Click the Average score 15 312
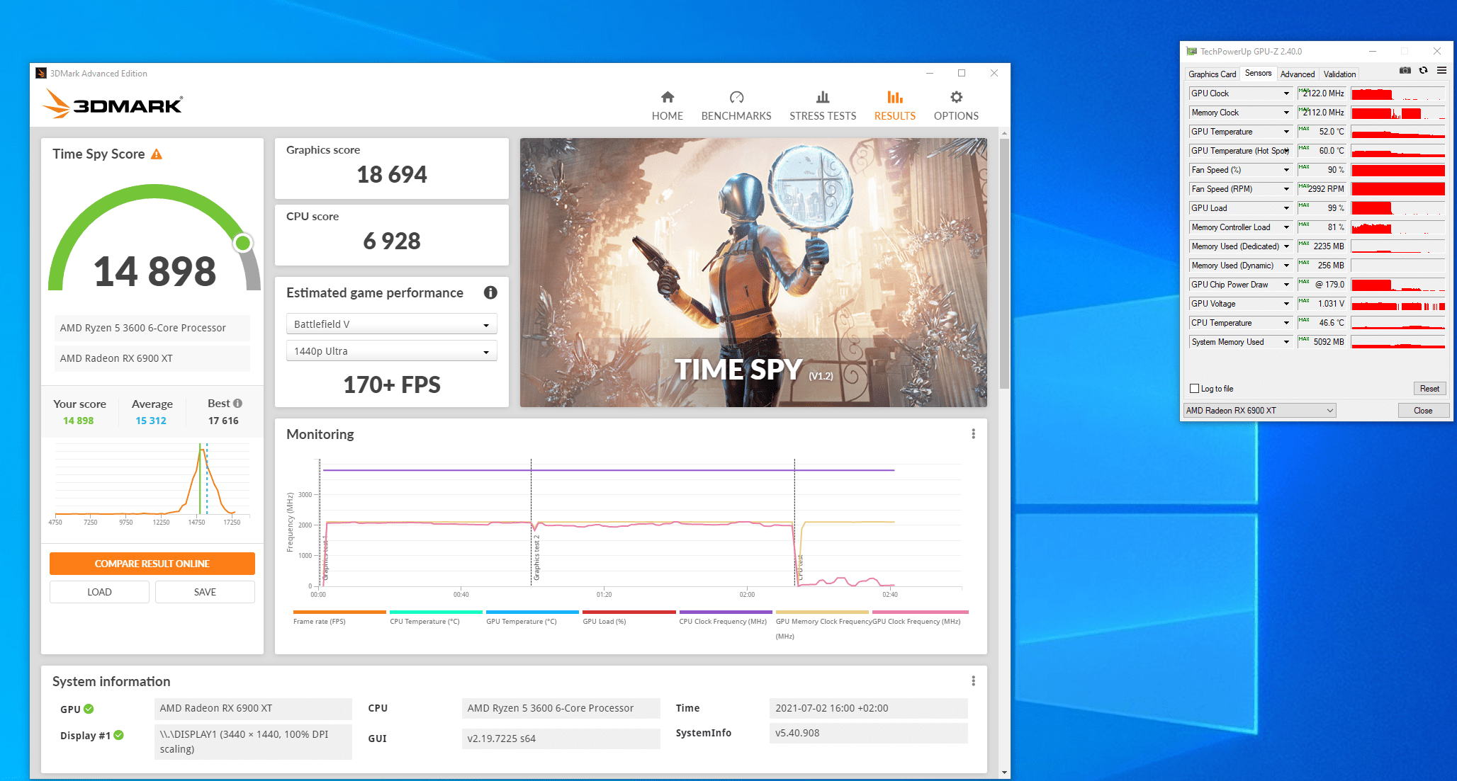This screenshot has height=781, width=1457. point(151,421)
